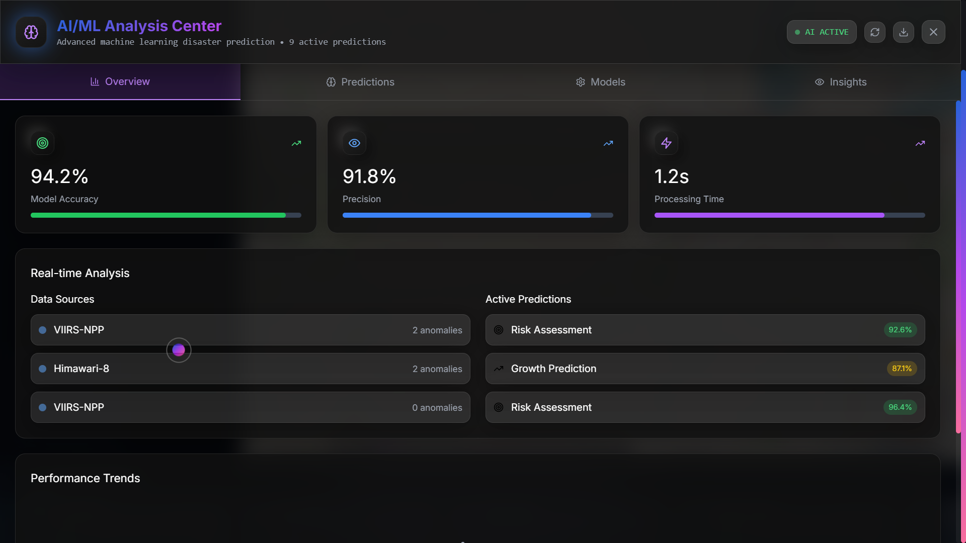Screen dimensions: 966x543
Task: Open the Models tab
Action: [x=600, y=82]
